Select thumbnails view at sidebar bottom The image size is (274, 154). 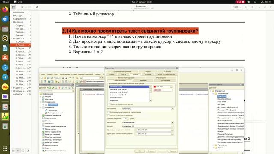click(x=13, y=151)
